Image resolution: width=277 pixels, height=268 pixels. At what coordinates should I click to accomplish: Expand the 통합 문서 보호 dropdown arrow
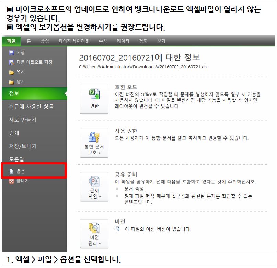click(x=100, y=153)
